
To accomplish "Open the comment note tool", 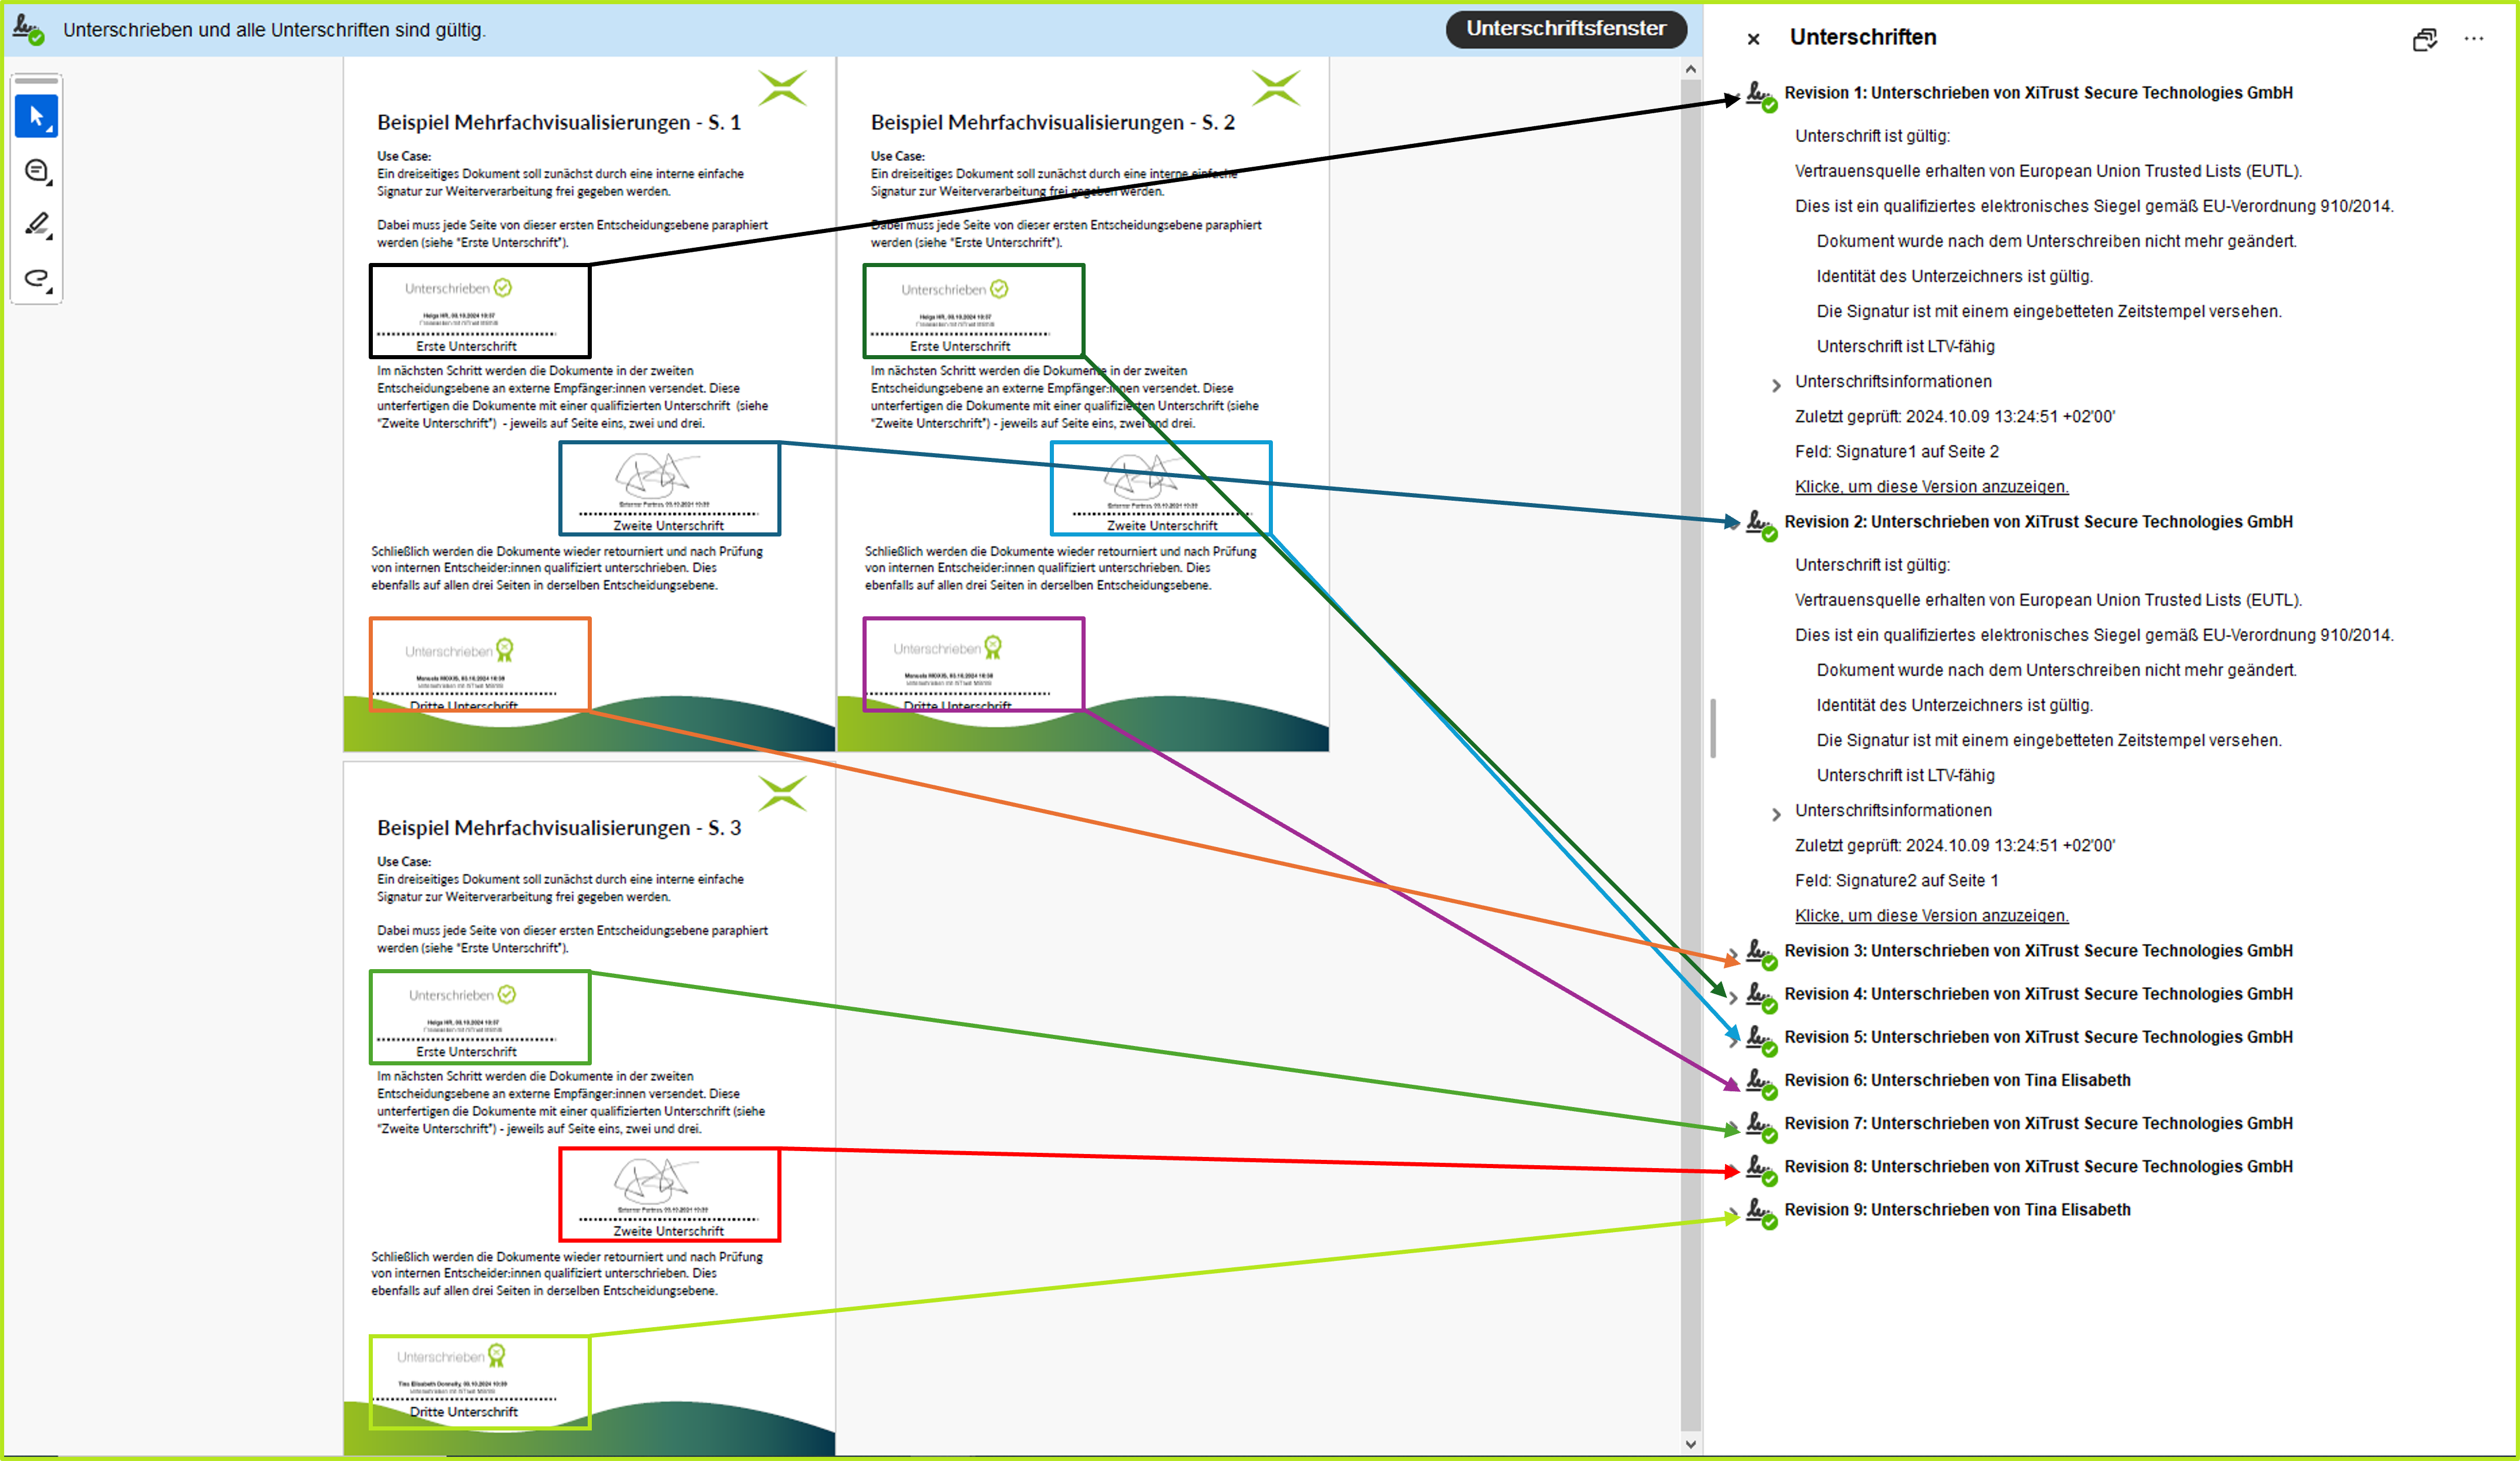I will pyautogui.click(x=37, y=171).
